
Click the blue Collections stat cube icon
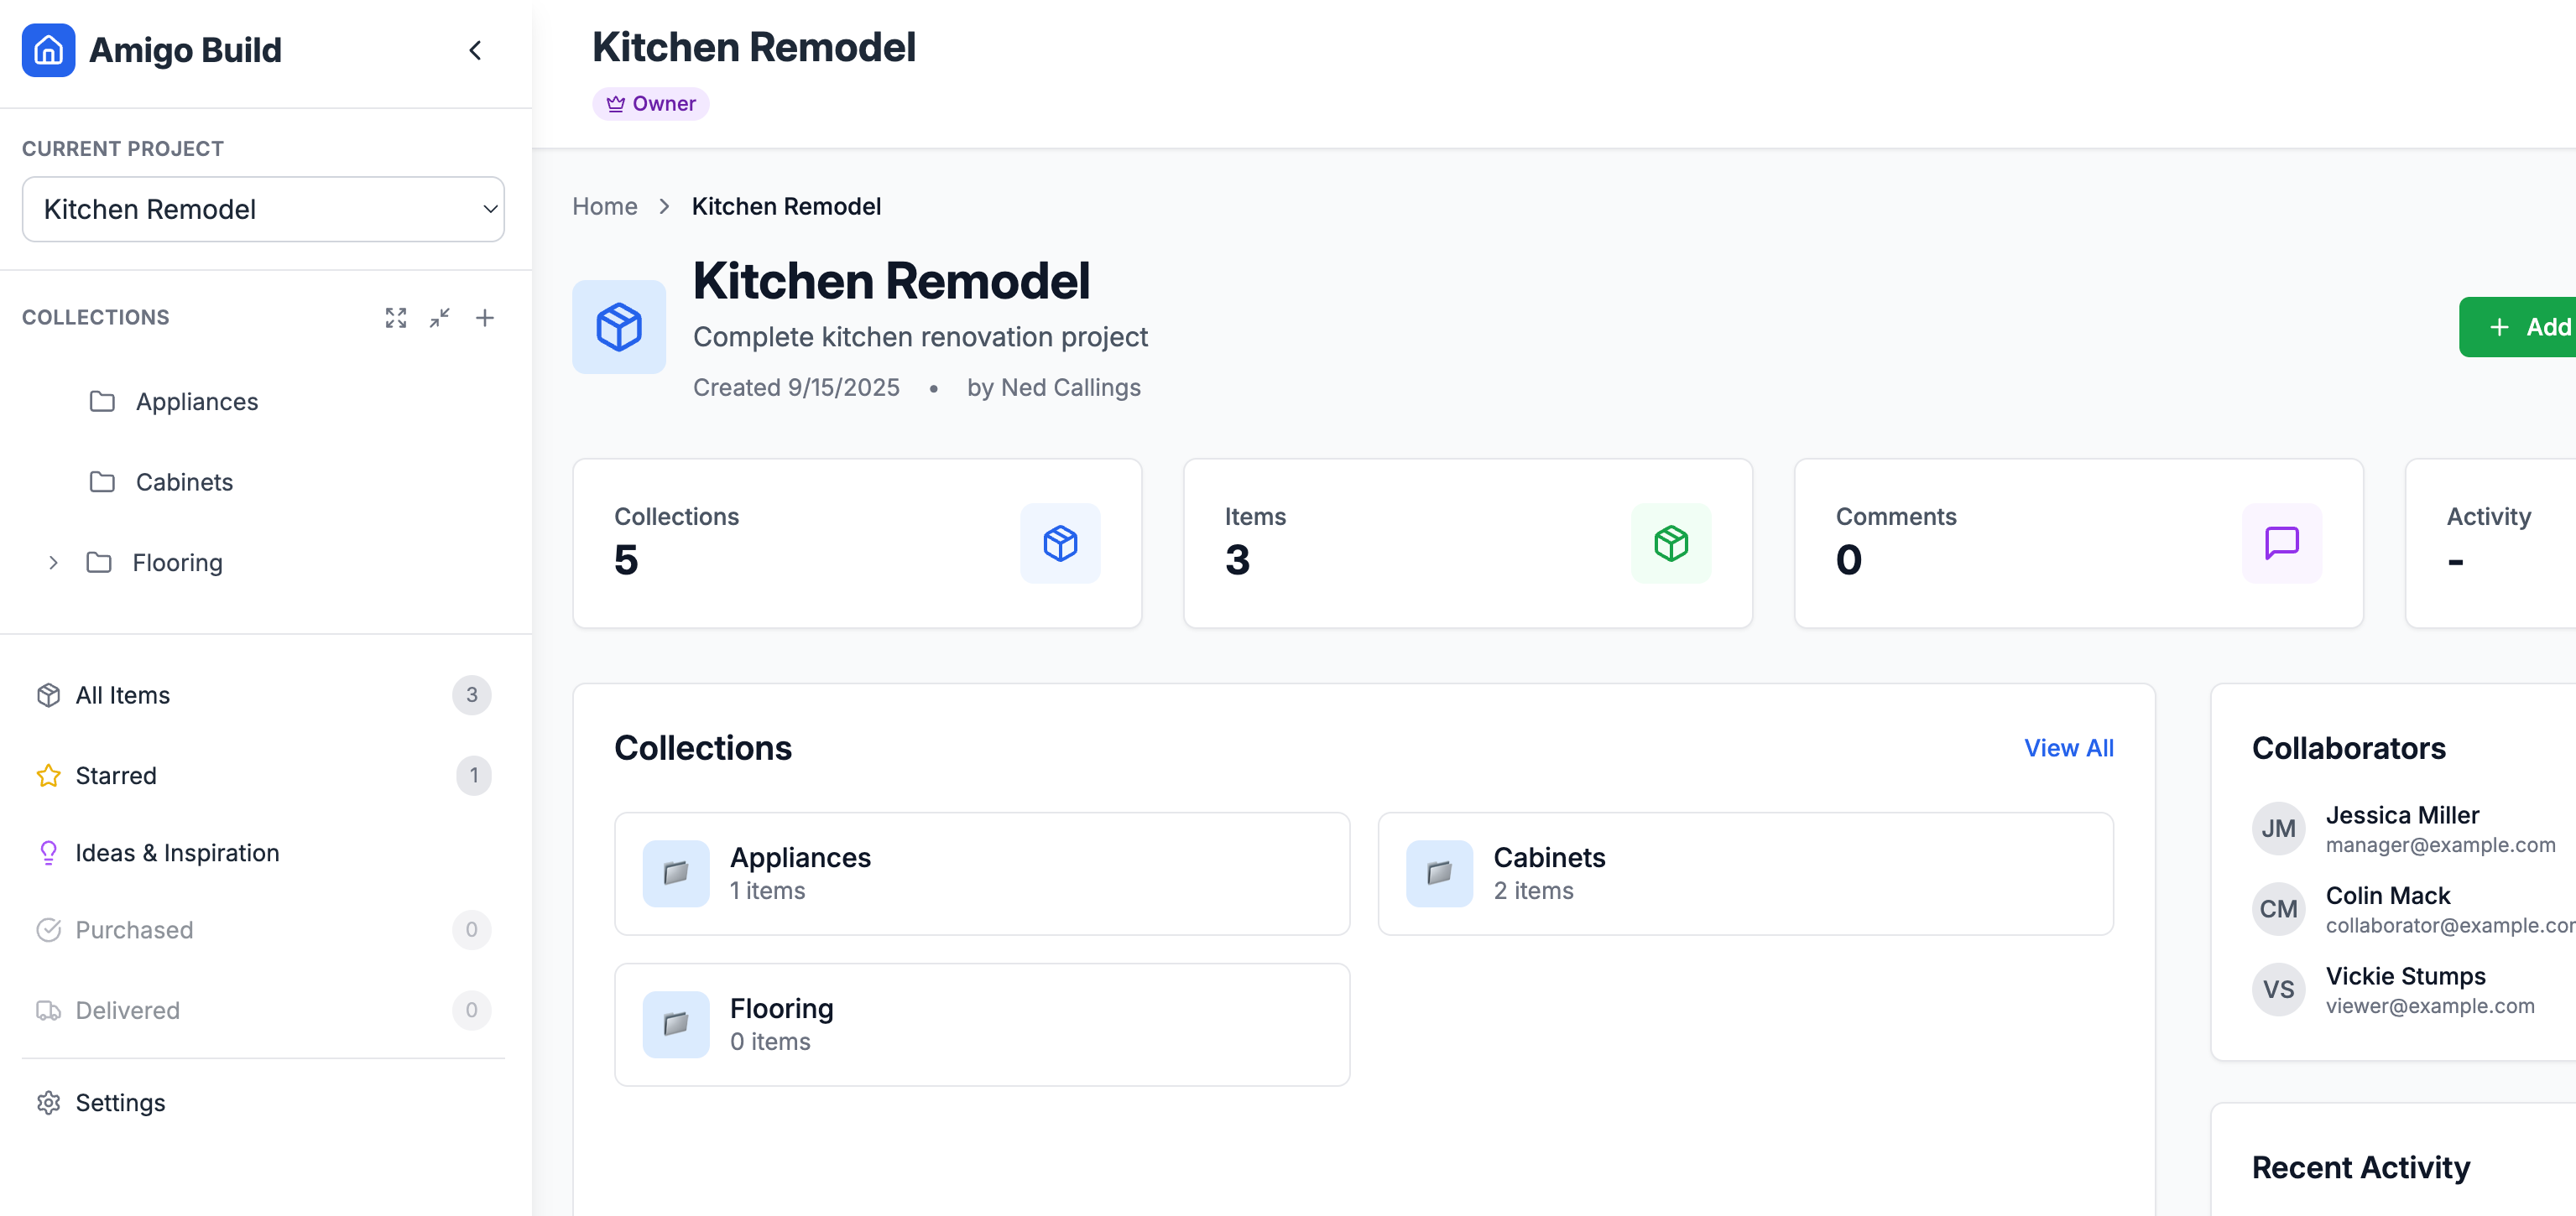[x=1060, y=543]
